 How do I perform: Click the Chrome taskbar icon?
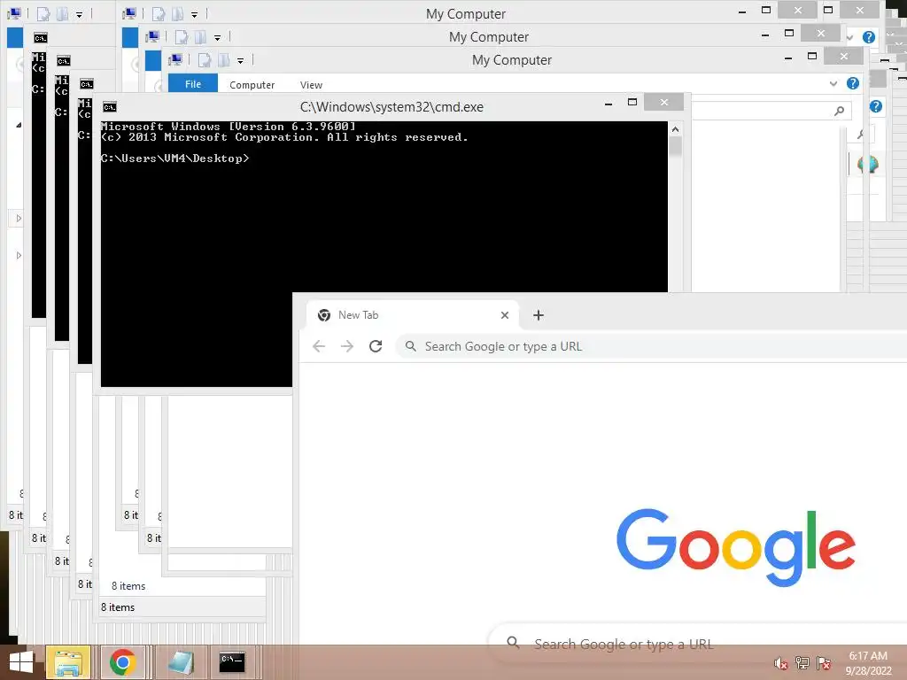(122, 662)
